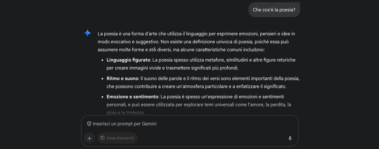379x149 pixels.
Task: Click the faded text 'gioia e la tristezza'
Action: [x=126, y=113]
